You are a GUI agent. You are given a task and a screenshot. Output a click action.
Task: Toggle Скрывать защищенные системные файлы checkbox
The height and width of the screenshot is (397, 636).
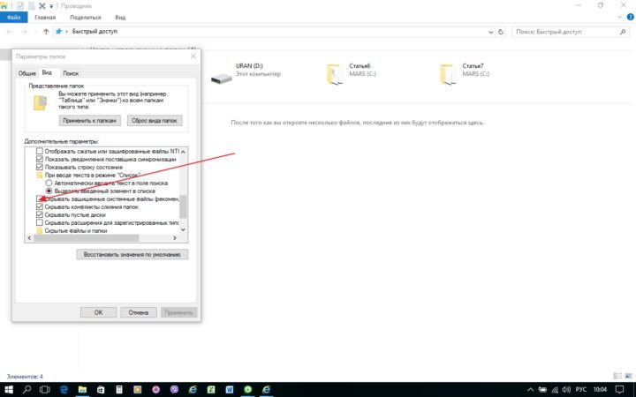pos(40,198)
